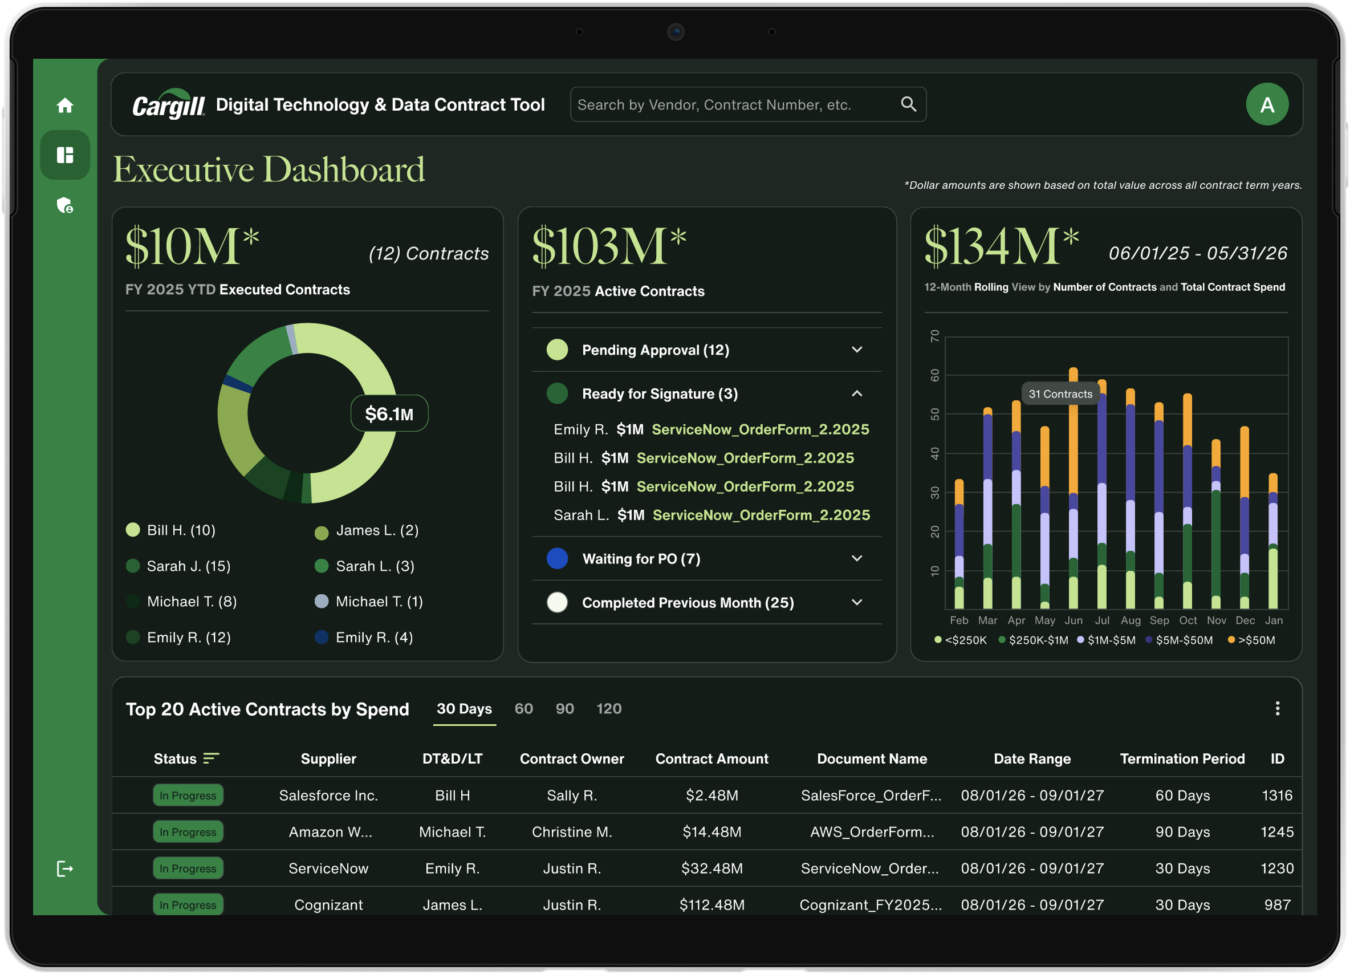Screen dimensions: 1350x974
Task: Click the Bill H. (10) legend swatch
Action: click(133, 530)
